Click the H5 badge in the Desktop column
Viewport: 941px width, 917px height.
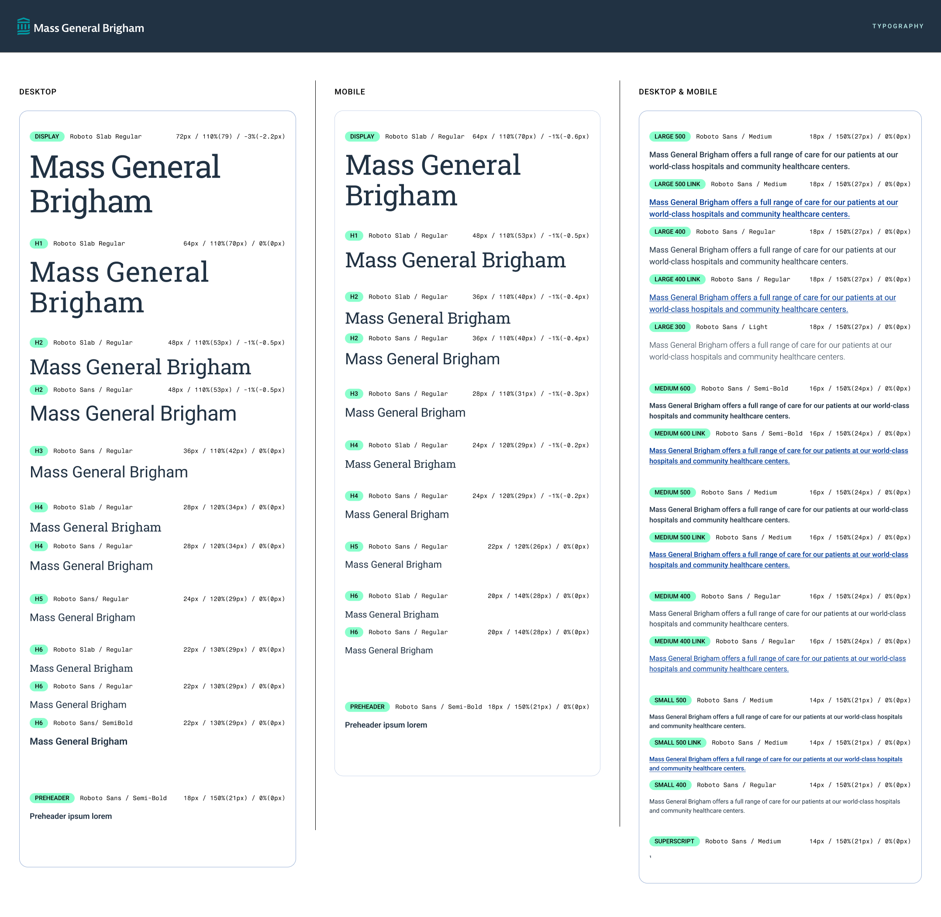(x=38, y=599)
